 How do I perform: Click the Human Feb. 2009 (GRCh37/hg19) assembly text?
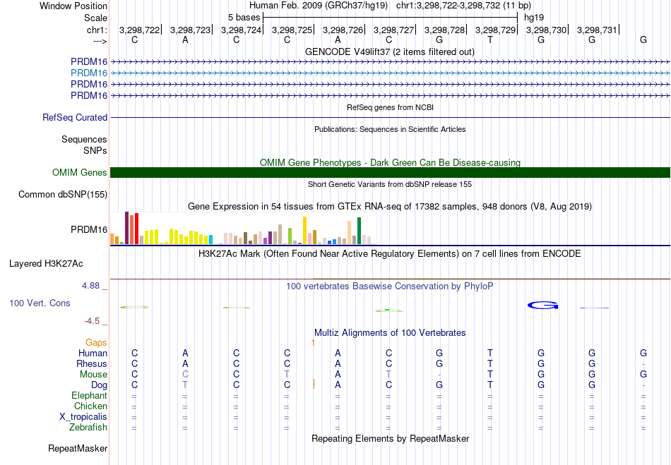point(319,6)
